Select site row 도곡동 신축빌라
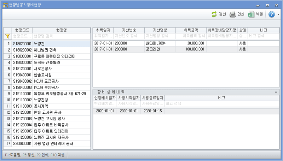The height and width of the screenshot is (161, 283). point(47,62)
